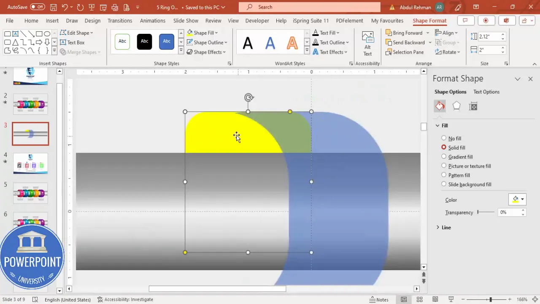
Task: Open the warning icon beside user name
Action: (392, 7)
